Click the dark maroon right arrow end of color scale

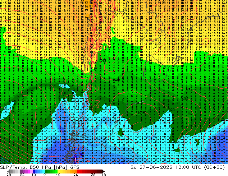click(x=103, y=171)
